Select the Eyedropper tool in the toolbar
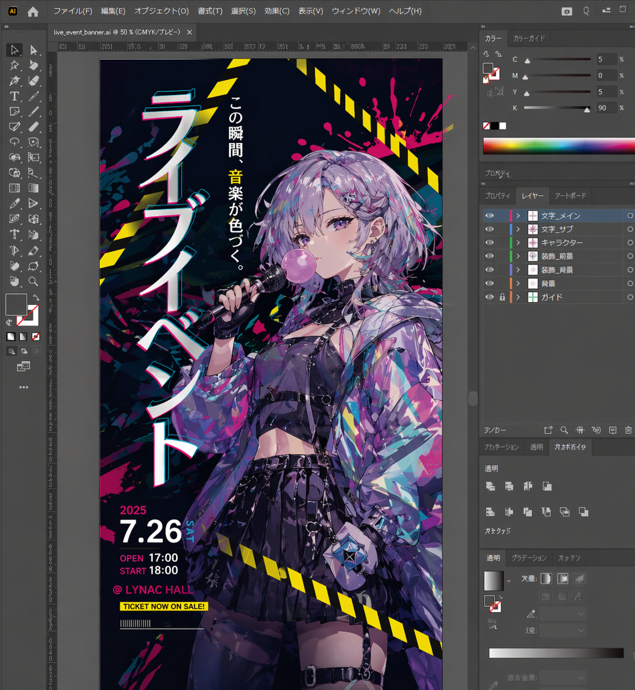This screenshot has width=635, height=690. click(x=14, y=204)
